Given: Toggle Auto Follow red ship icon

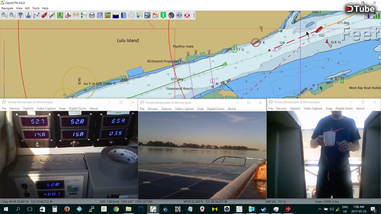Looking at the screenshot, I should [x=44, y=15].
